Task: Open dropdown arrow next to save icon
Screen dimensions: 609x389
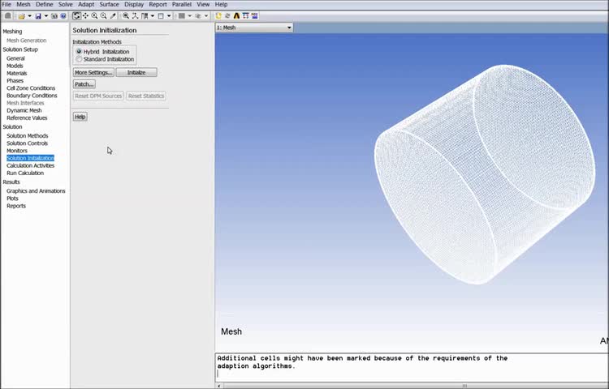Action: [45, 16]
